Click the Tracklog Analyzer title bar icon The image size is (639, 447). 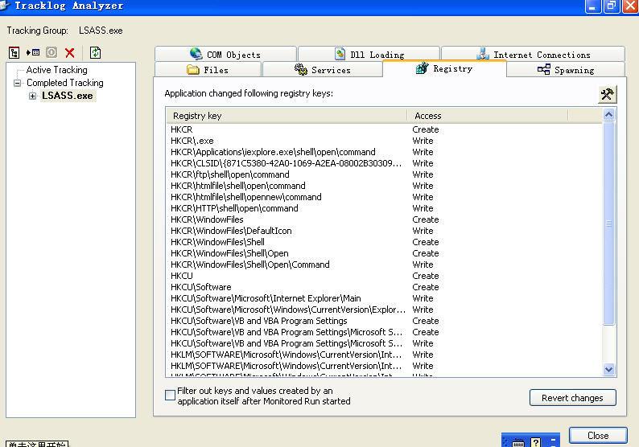[x=5, y=6]
